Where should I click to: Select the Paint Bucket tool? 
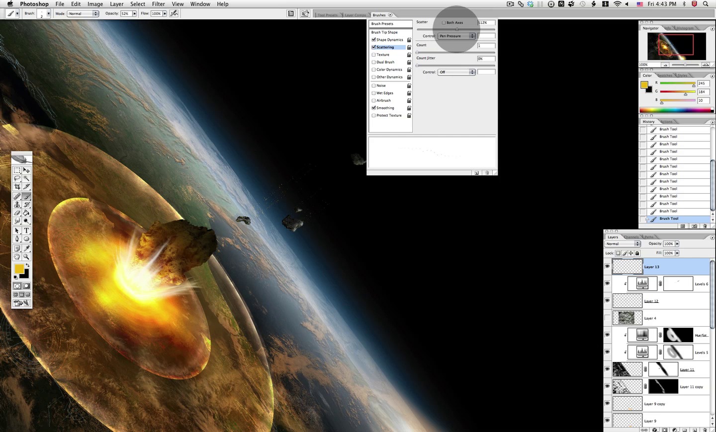26,213
